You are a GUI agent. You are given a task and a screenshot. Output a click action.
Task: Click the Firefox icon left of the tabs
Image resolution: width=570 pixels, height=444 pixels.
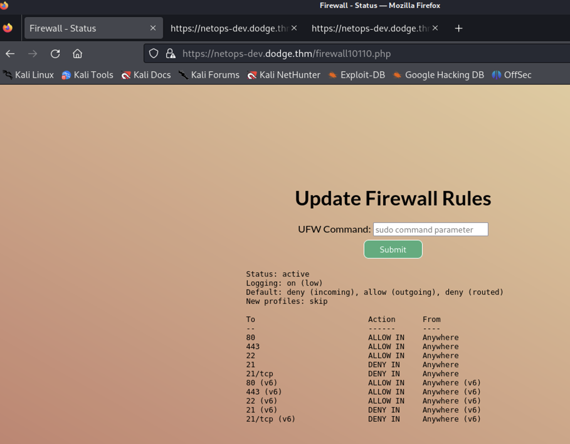tap(8, 28)
